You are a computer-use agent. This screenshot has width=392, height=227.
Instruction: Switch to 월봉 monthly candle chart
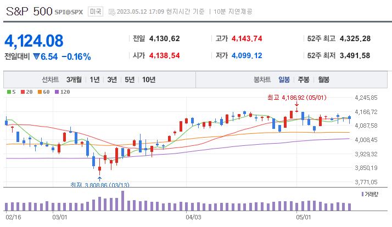[323, 80]
